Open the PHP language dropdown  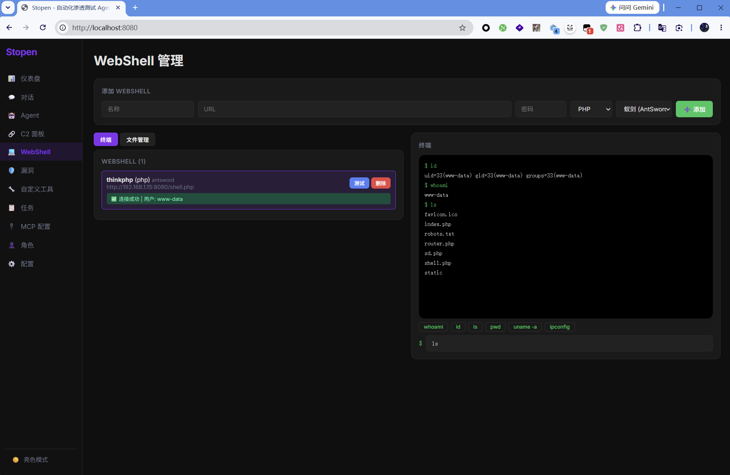591,109
